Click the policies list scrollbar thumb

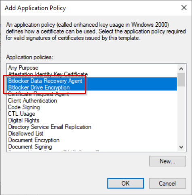[x=181, y=80]
